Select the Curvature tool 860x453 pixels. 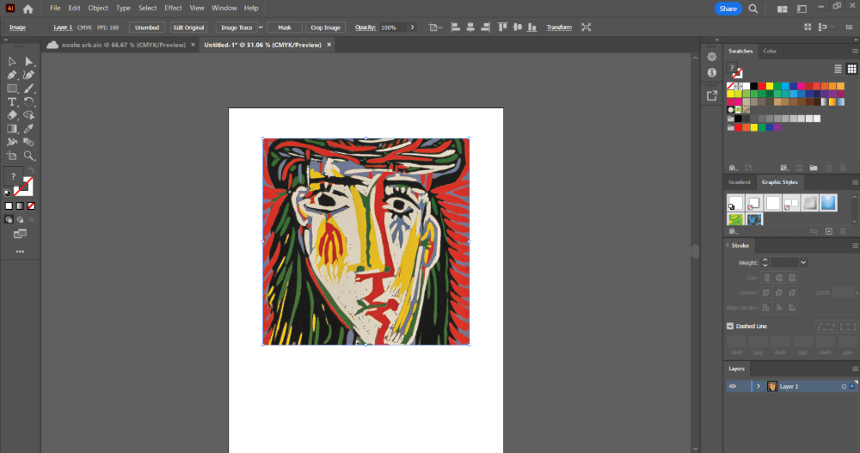click(29, 75)
